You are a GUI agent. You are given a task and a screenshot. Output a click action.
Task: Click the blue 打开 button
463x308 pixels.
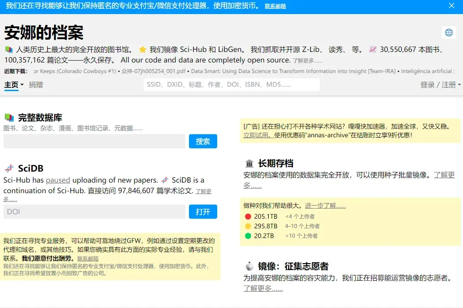tap(203, 212)
